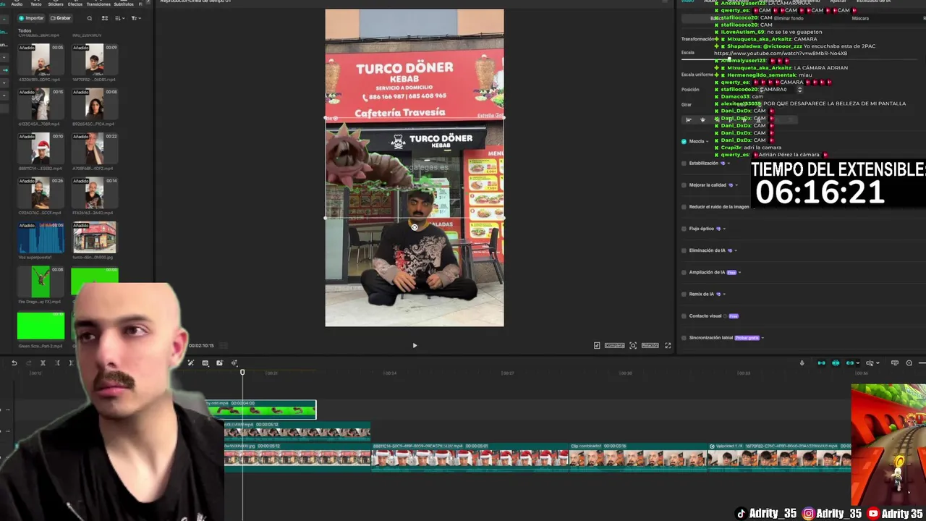
Task: Open the media sort options dropdown
Action: coord(119,18)
